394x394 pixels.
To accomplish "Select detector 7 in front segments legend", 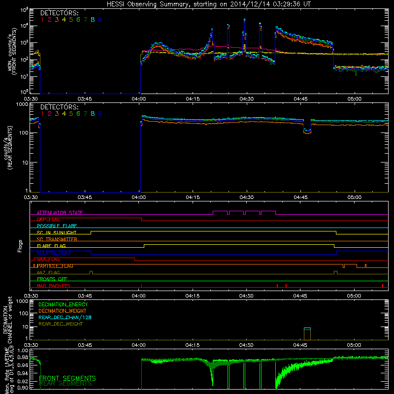I will [x=85, y=20].
